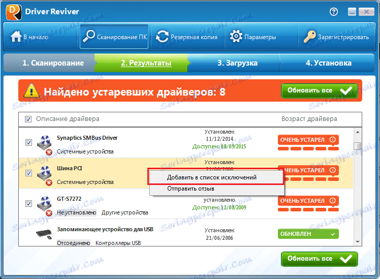Viewport: 380px width, 279px height.
Task: Click «Возраст драйвера» column header
Action: pos(309,119)
